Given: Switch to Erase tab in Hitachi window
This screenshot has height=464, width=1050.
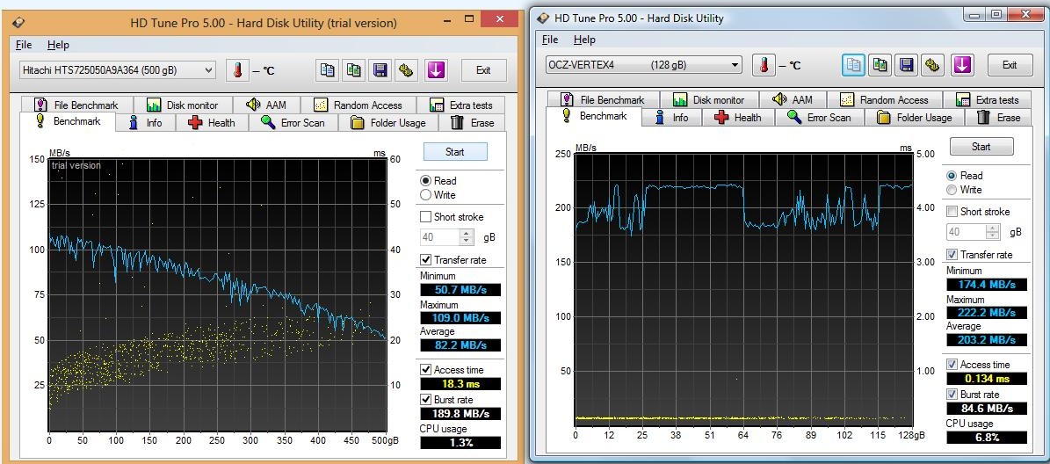Looking at the screenshot, I should click(x=472, y=122).
